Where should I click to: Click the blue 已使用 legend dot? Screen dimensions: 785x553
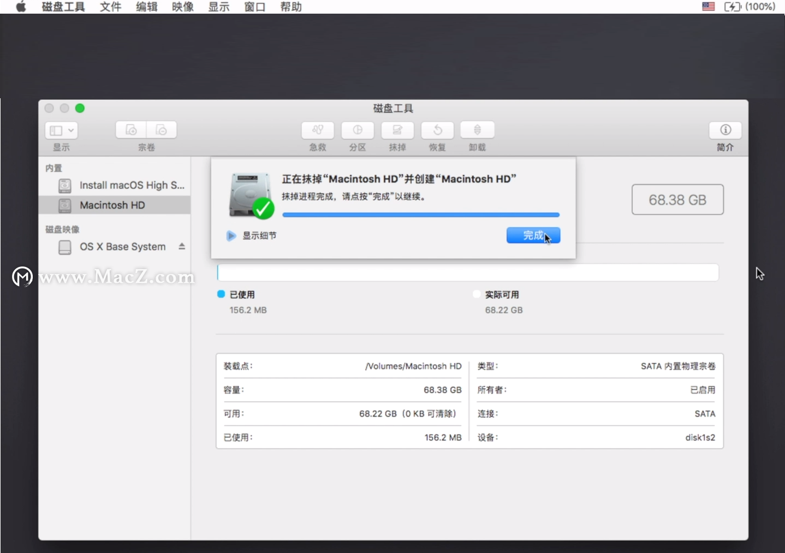point(221,294)
